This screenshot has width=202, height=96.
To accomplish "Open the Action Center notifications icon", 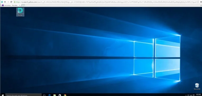I will point(194,95).
